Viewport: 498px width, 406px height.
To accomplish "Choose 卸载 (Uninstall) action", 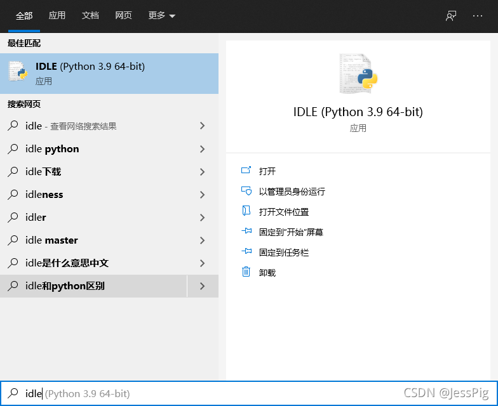I will tap(267, 273).
